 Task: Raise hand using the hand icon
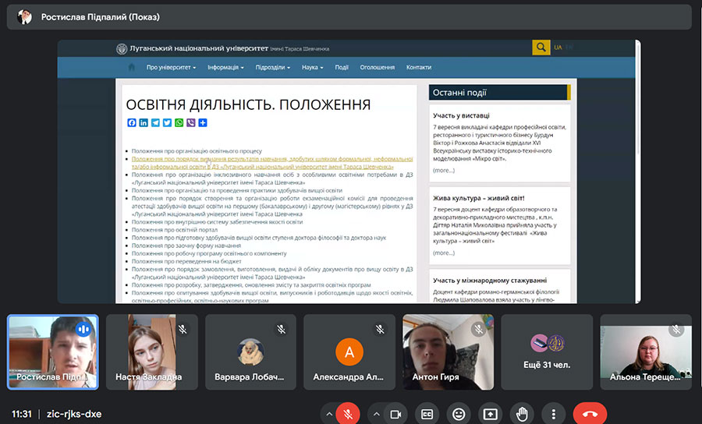coord(522,414)
